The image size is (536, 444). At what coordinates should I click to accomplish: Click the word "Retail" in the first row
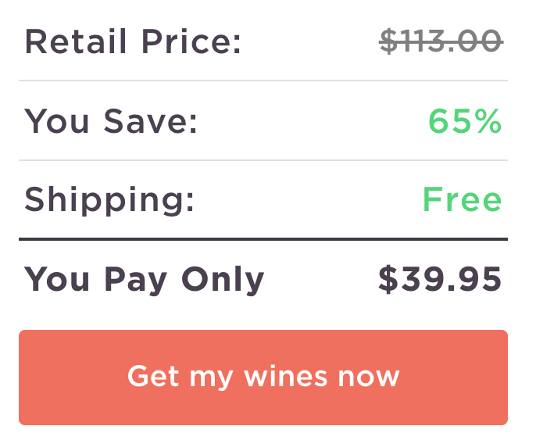point(77,41)
